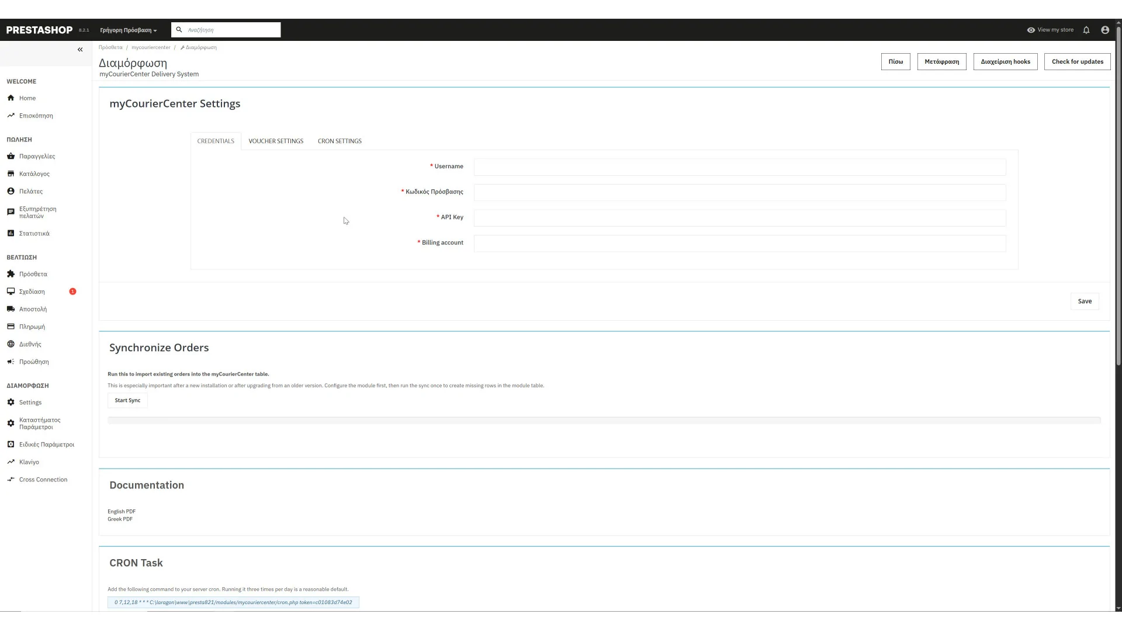Click the Check for updates button

coord(1077,62)
